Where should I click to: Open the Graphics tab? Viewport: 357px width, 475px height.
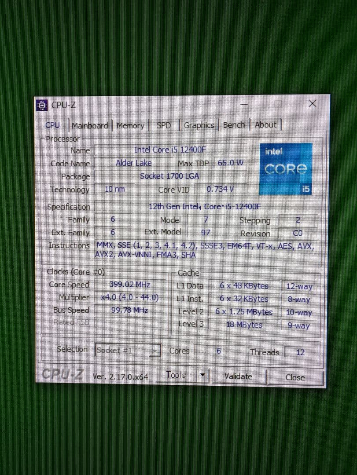click(x=199, y=125)
